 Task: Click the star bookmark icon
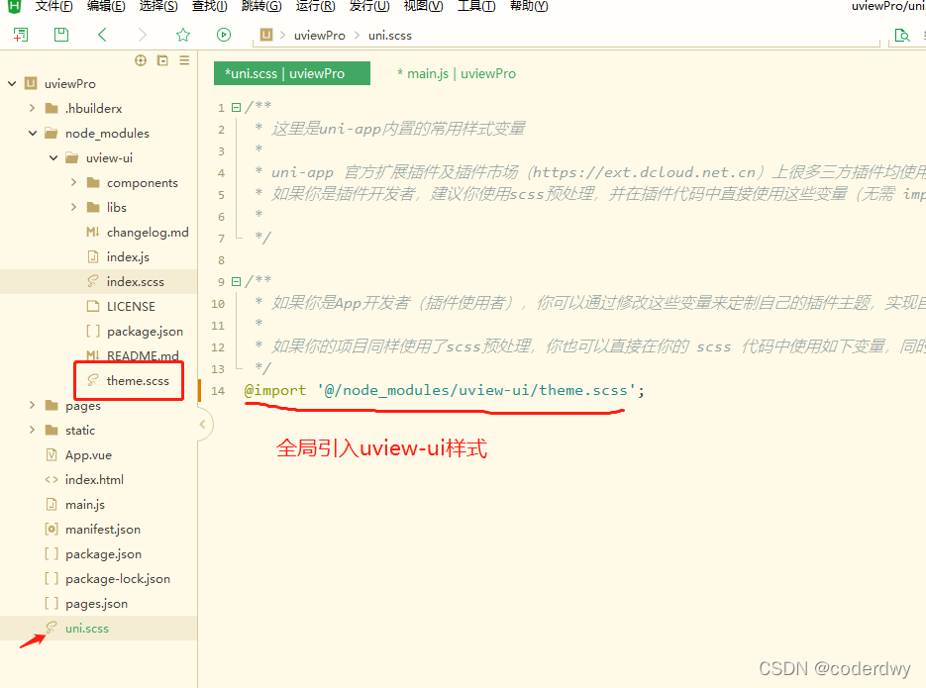(x=183, y=35)
